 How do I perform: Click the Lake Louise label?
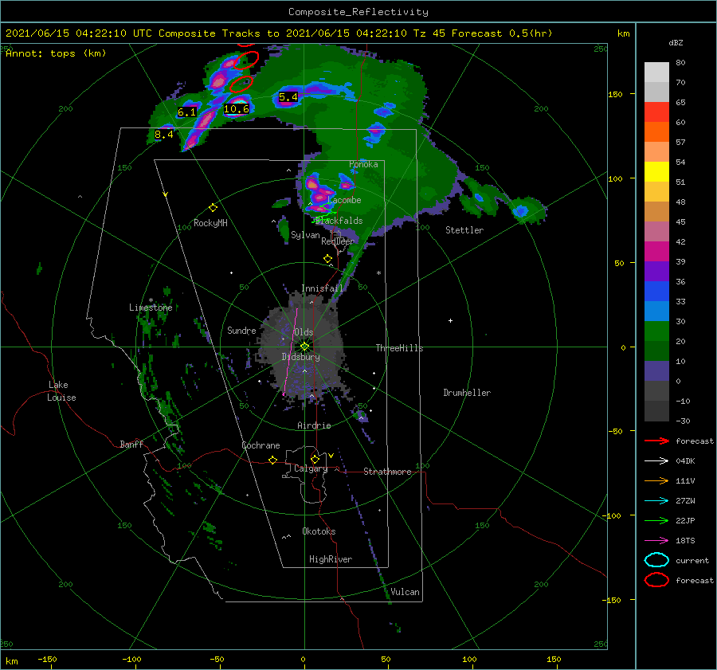pyautogui.click(x=61, y=391)
